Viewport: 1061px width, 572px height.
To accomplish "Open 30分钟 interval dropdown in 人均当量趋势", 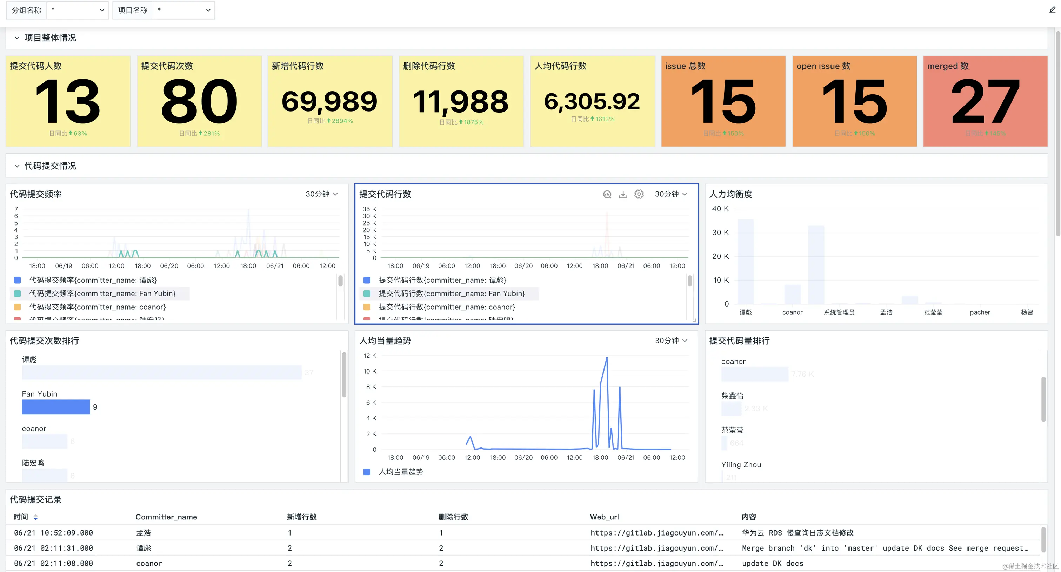I will pos(671,341).
